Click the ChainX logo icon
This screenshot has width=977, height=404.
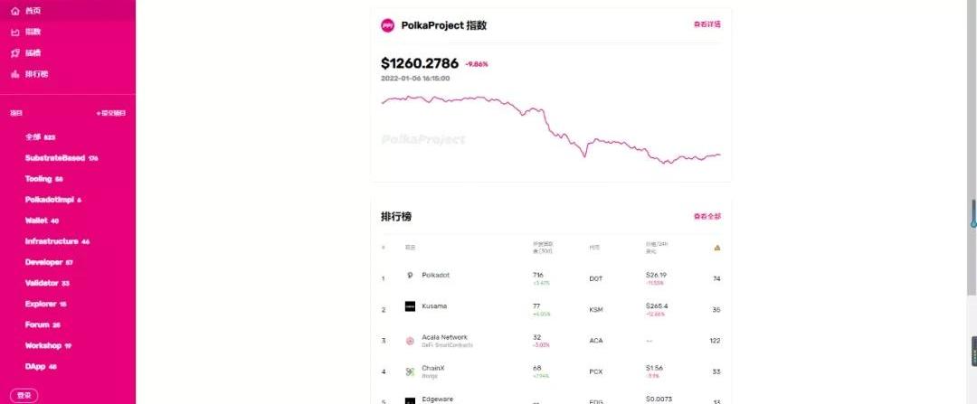(410, 371)
